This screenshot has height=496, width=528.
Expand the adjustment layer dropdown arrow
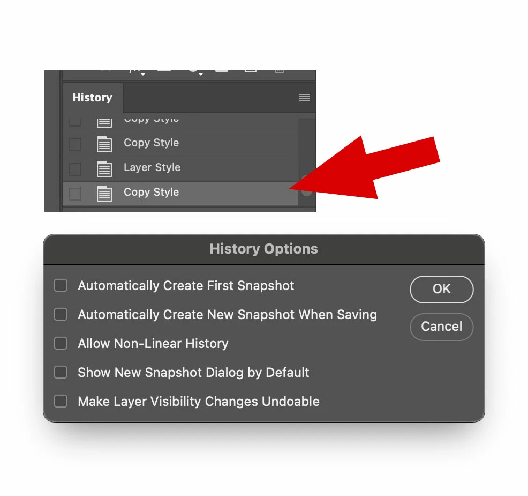click(201, 74)
